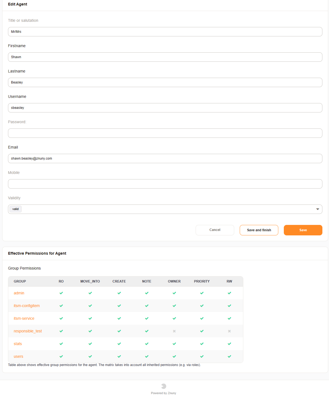
Task: Click the 'Save and finish' button
Action: [259, 230]
